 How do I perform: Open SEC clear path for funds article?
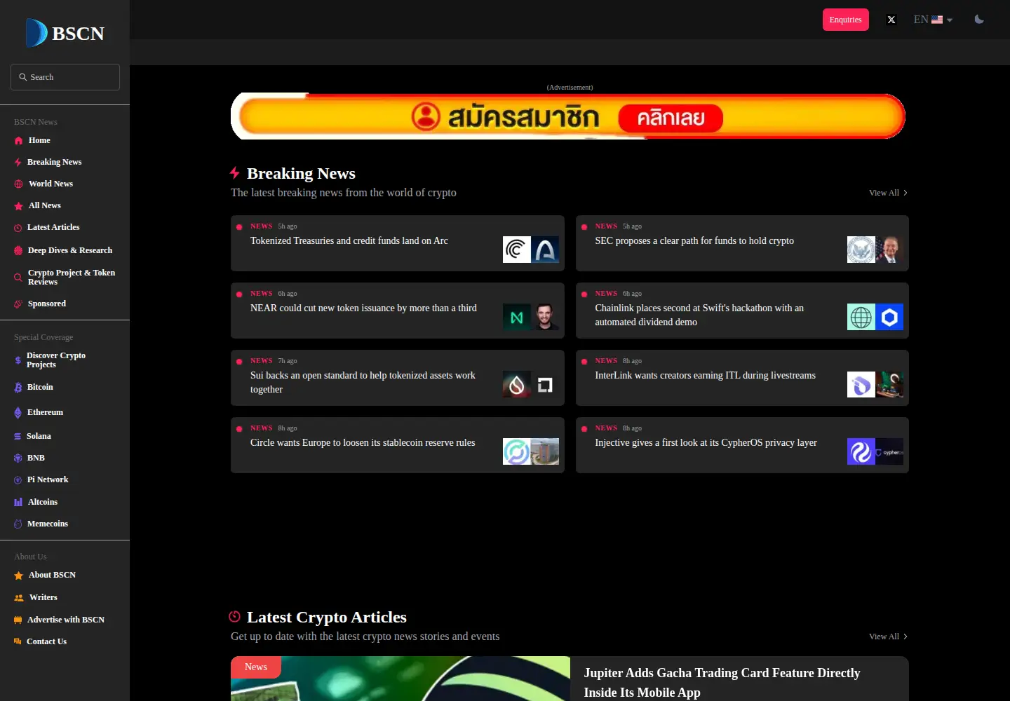pyautogui.click(x=742, y=243)
